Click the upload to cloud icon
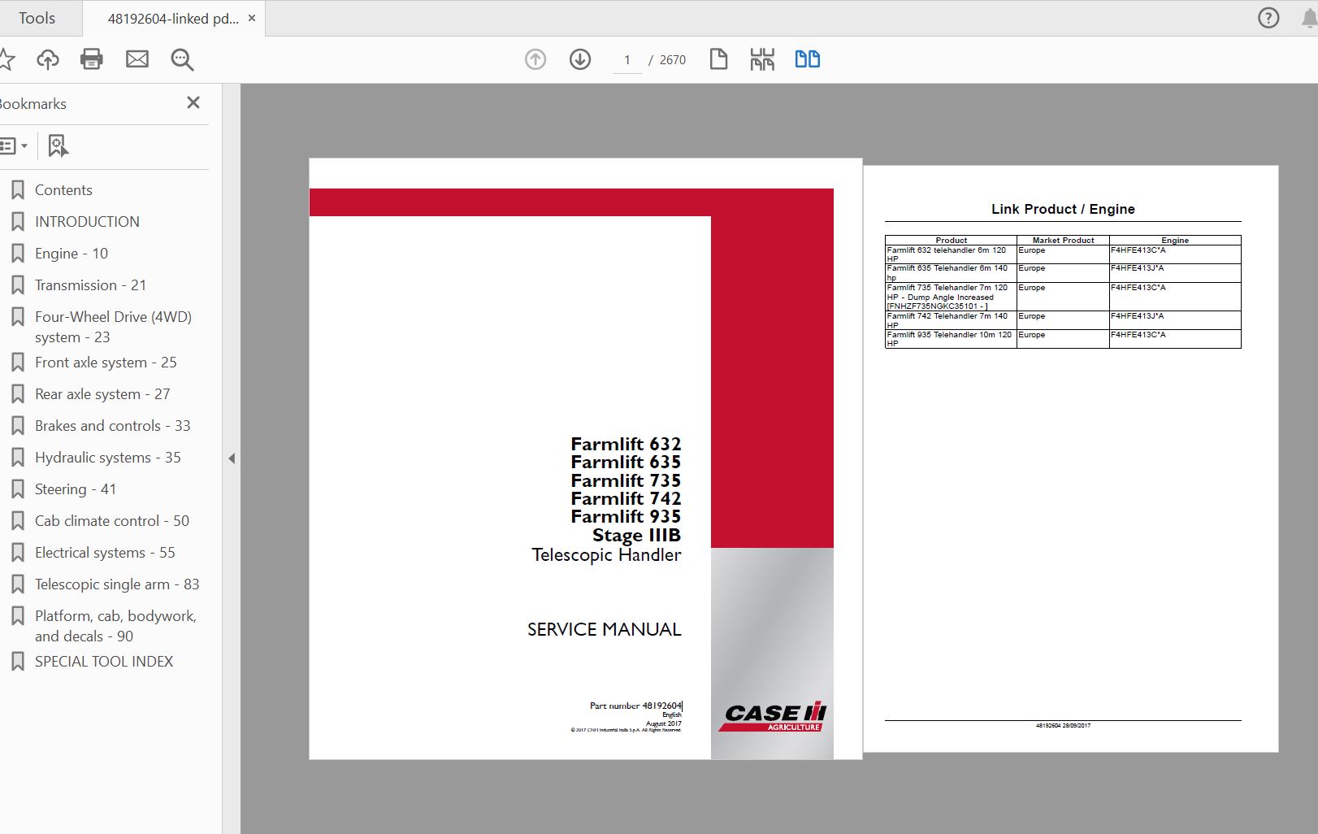 point(48,59)
